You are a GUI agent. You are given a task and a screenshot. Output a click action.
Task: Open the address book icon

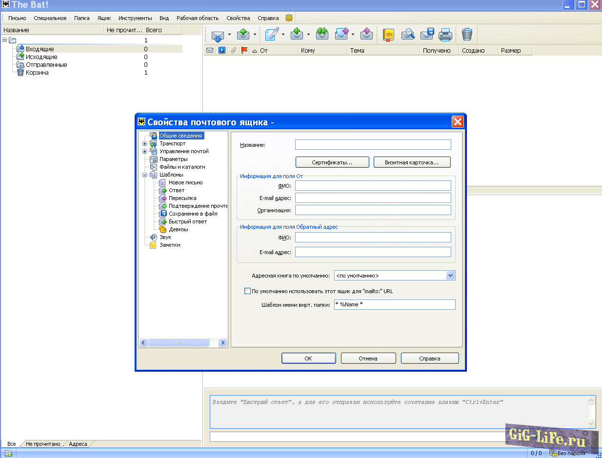tap(388, 35)
